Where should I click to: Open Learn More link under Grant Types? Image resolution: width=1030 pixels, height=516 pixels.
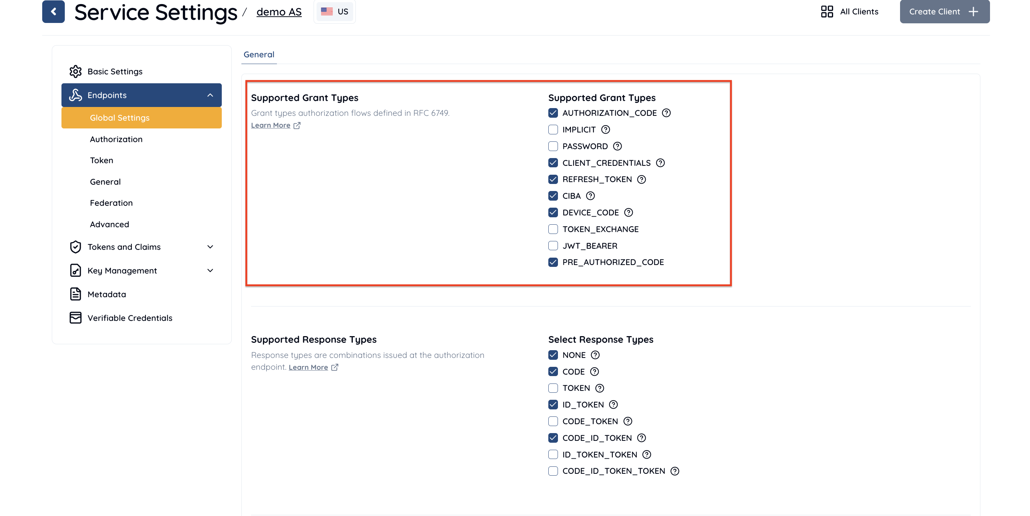271,125
